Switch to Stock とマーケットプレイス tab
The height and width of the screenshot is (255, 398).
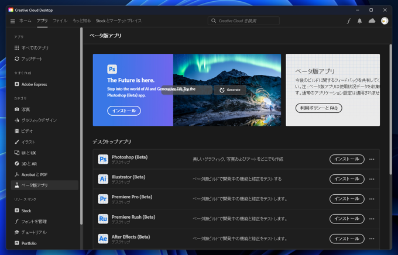119,21
